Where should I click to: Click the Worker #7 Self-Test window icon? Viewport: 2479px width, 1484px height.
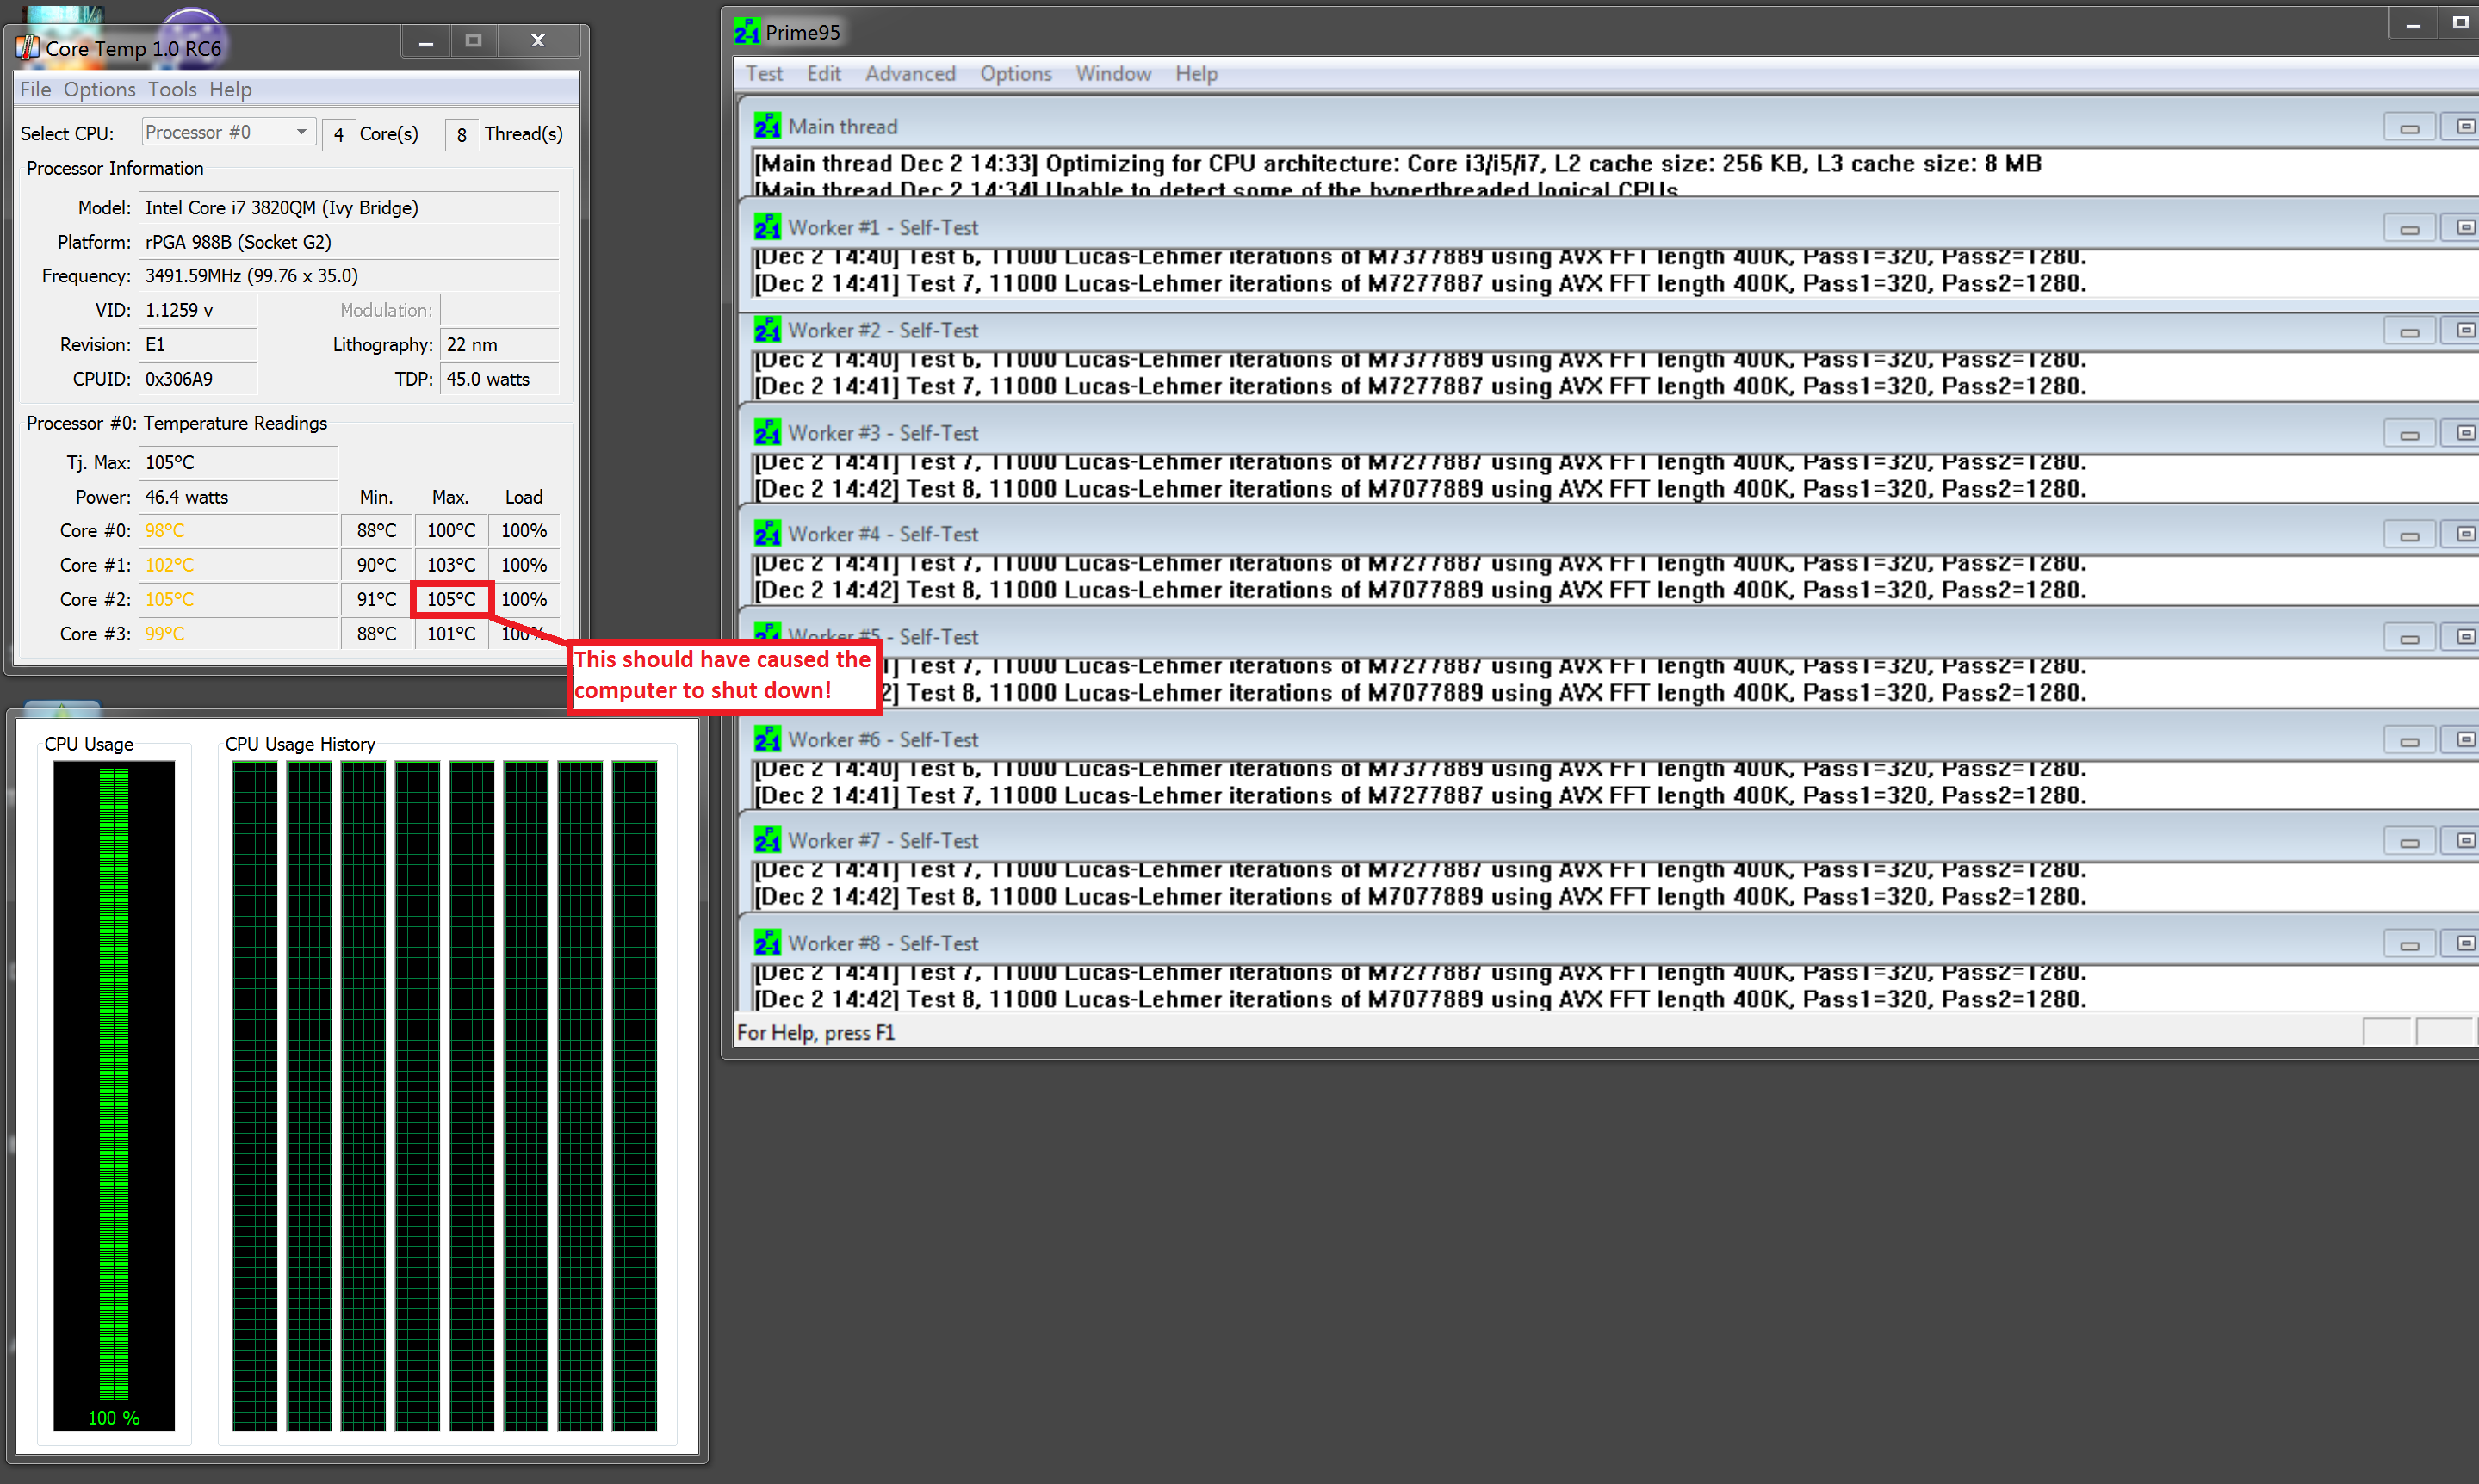[x=767, y=840]
